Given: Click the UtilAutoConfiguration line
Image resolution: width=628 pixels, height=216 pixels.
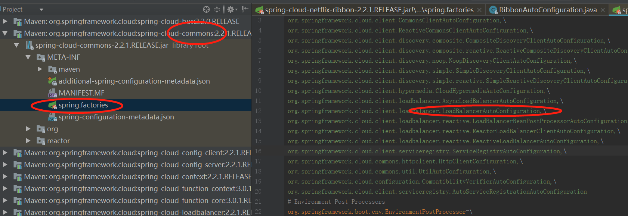Looking at the screenshot, I should 392,171.
